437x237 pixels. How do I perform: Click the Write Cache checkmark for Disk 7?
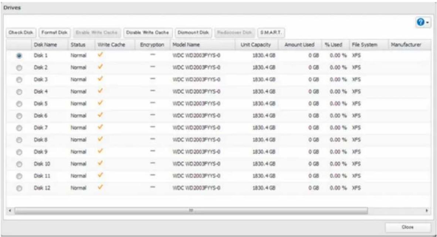(100, 127)
